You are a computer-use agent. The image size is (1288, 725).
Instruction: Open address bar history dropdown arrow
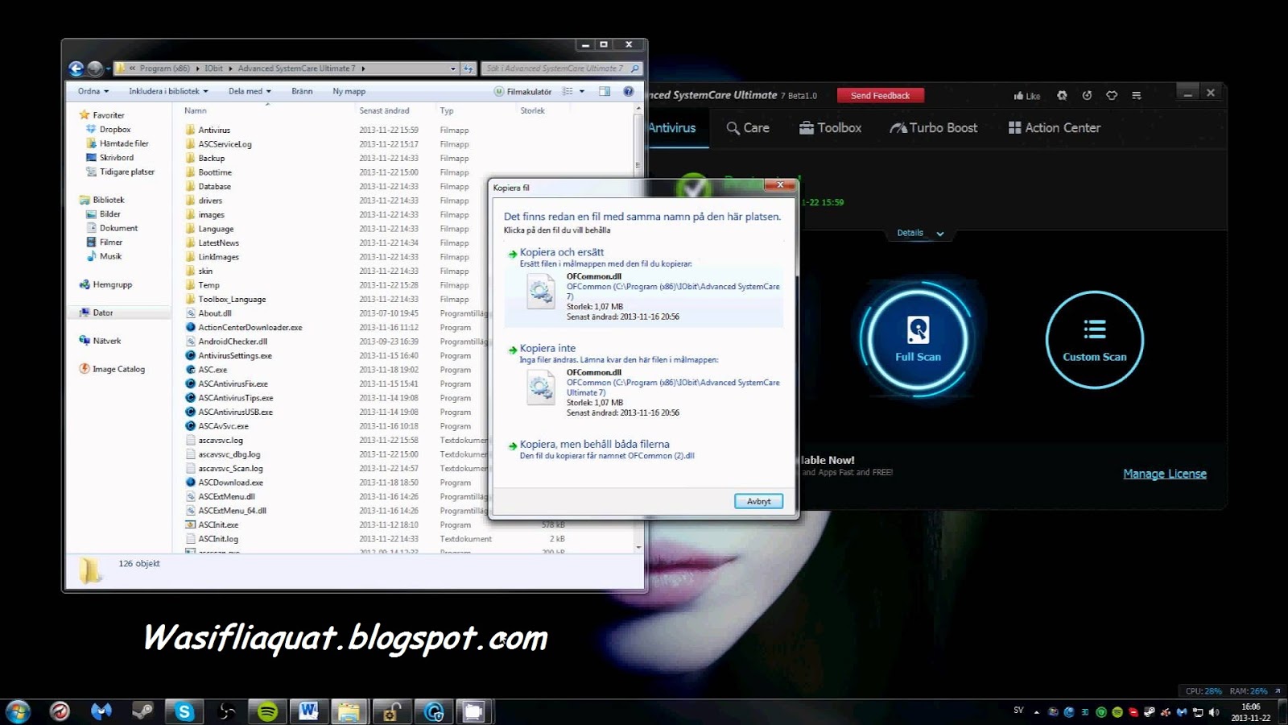tap(453, 68)
